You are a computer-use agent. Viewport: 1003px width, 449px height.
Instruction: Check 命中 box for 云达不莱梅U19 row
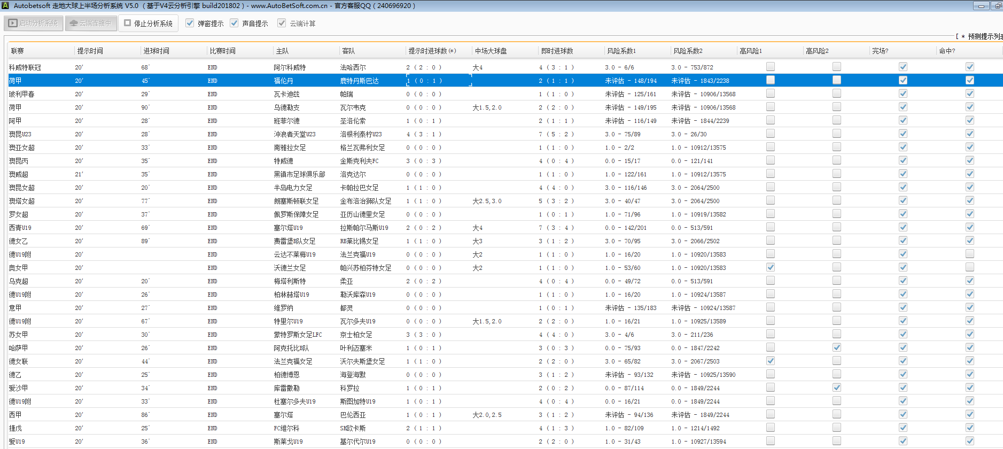[x=969, y=254]
